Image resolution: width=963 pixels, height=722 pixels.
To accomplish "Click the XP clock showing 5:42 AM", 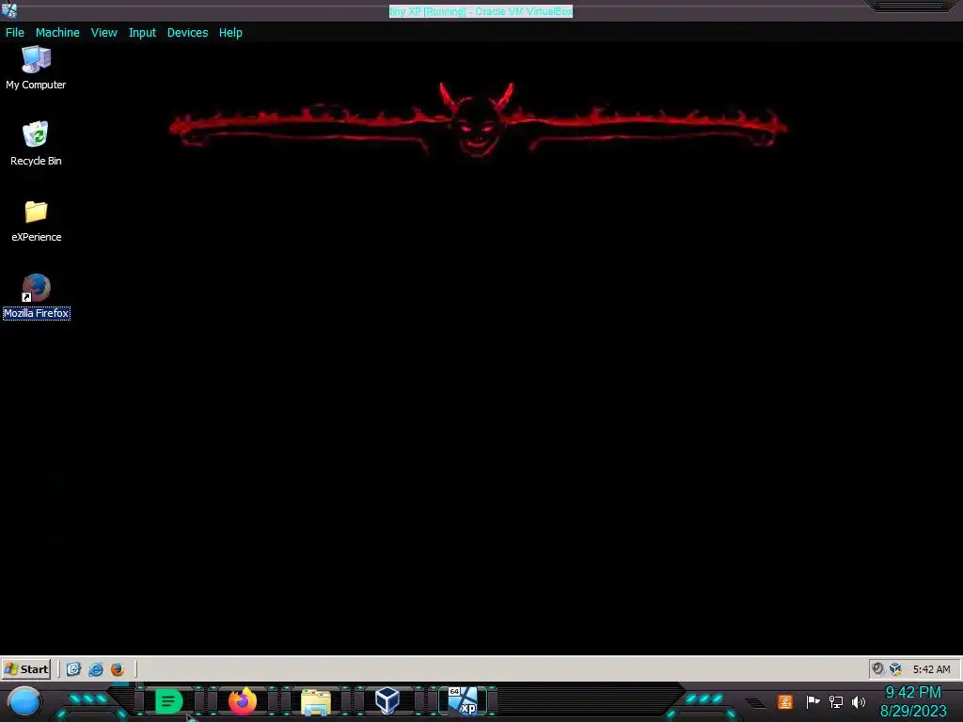I will [x=931, y=669].
